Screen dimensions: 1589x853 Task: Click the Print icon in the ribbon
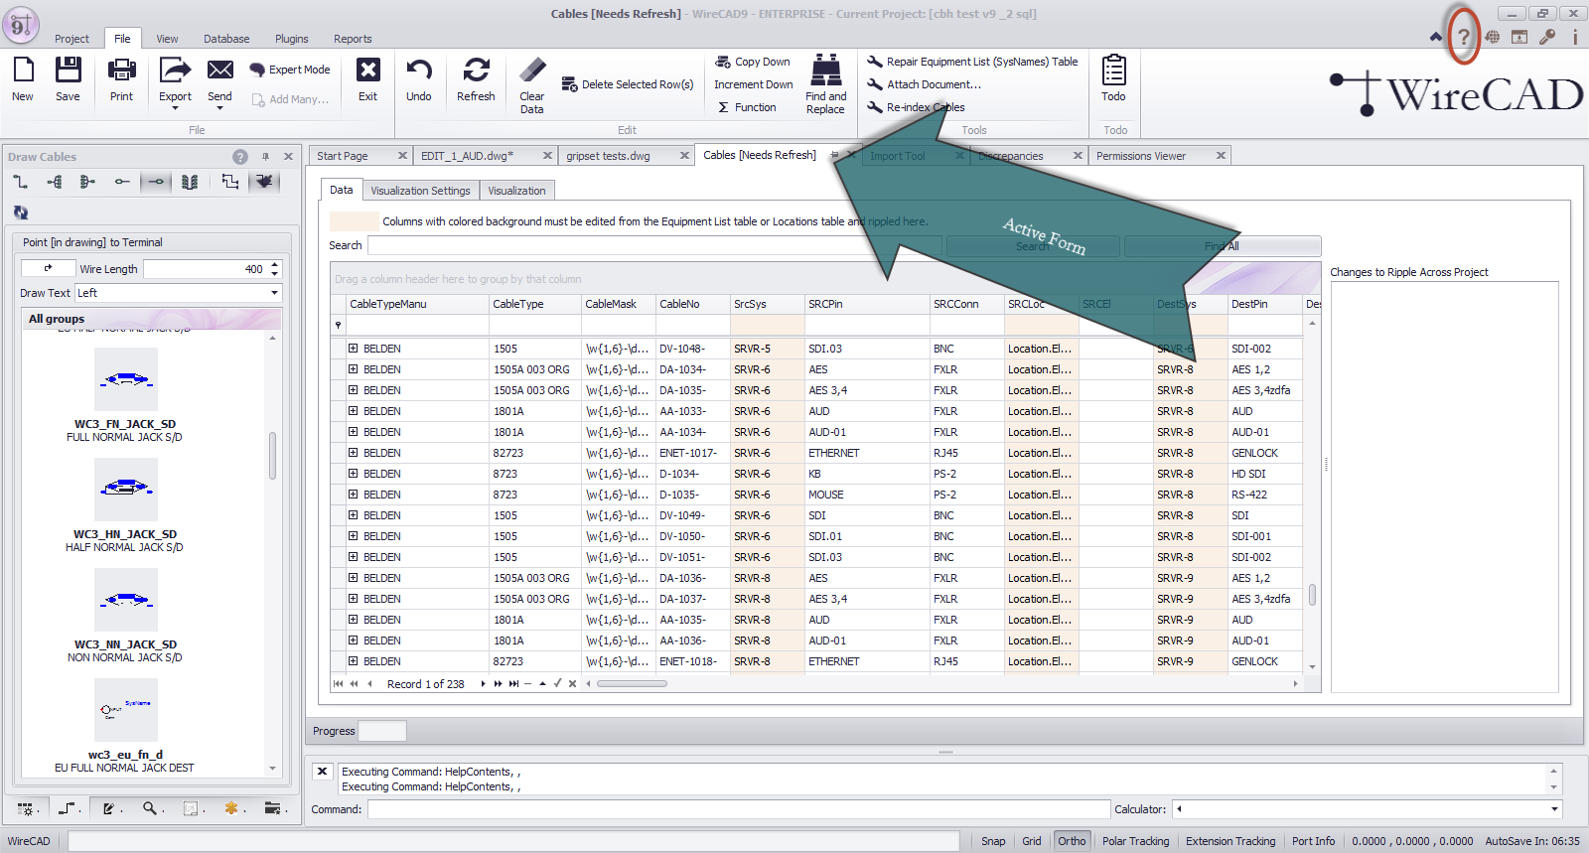121,70
